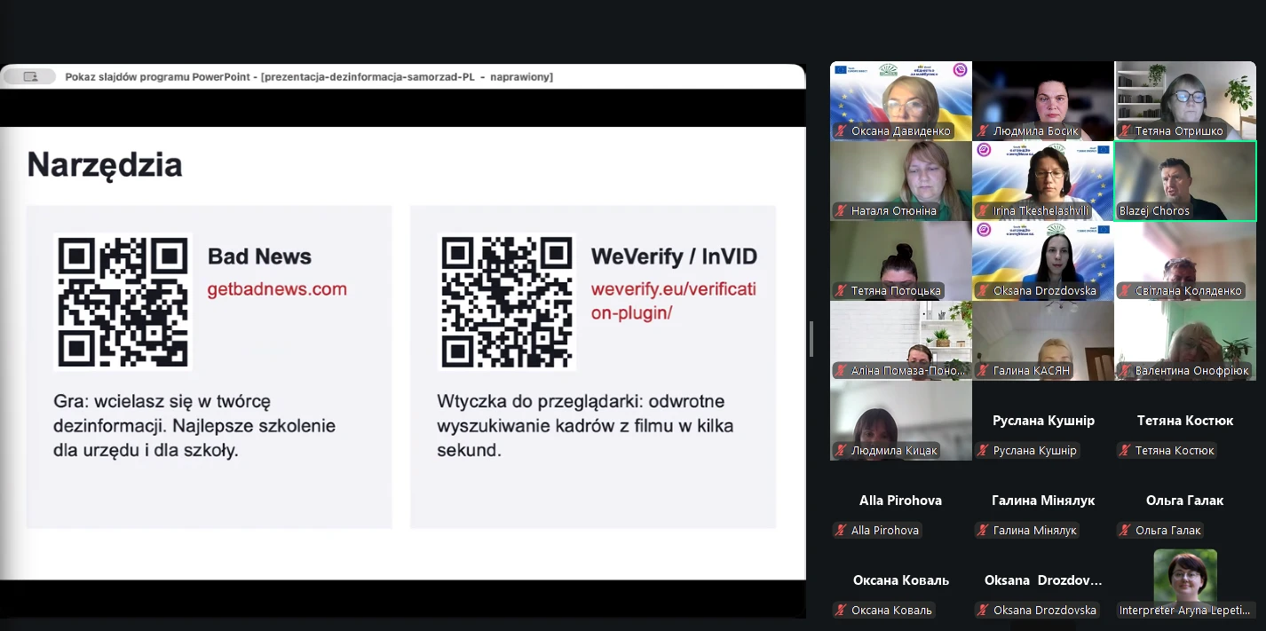1266x631 pixels.
Task: Click the WeVerify / InVID QR code
Action: pos(507,302)
